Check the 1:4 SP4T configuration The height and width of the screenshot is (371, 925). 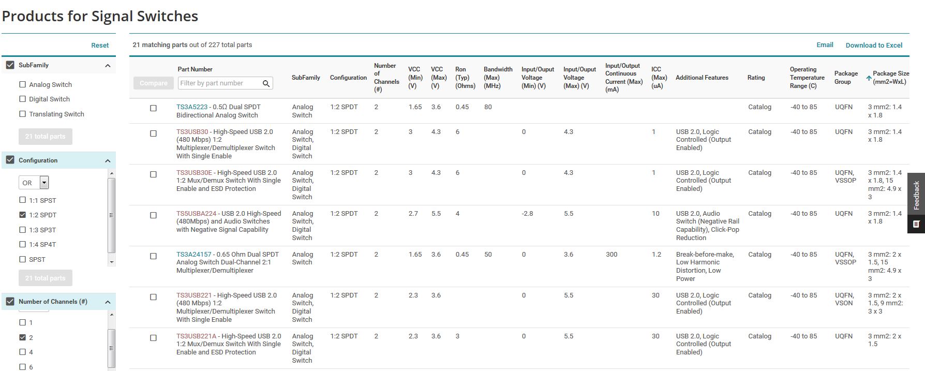(x=22, y=244)
